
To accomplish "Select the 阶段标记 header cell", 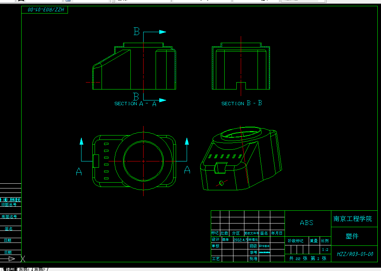I will (x=296, y=241).
